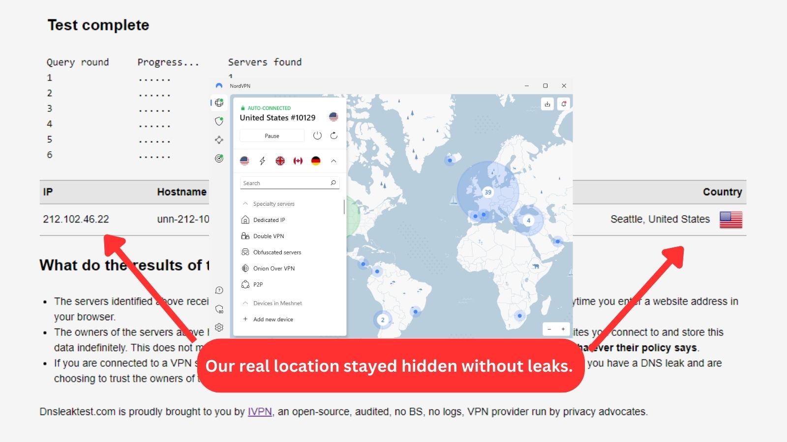Open Threat Protection shield in NordVPN sidebar
The width and height of the screenshot is (787, 442).
coord(219,121)
